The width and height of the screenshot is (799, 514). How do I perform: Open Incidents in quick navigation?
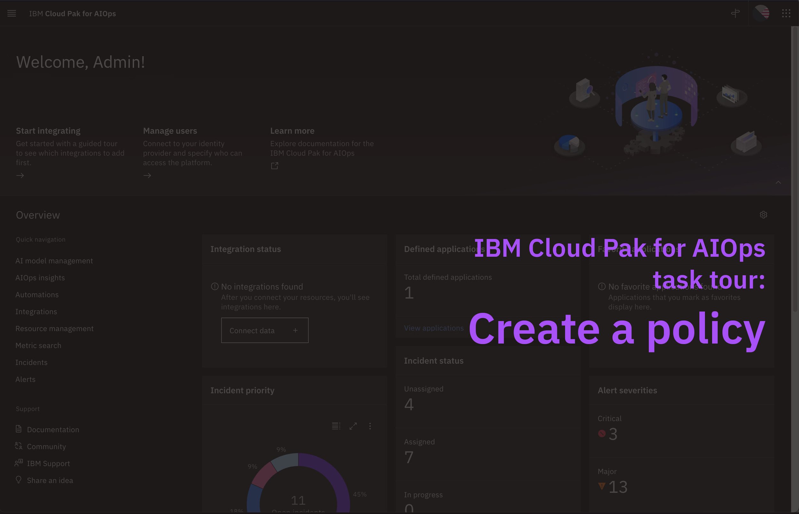(31, 362)
